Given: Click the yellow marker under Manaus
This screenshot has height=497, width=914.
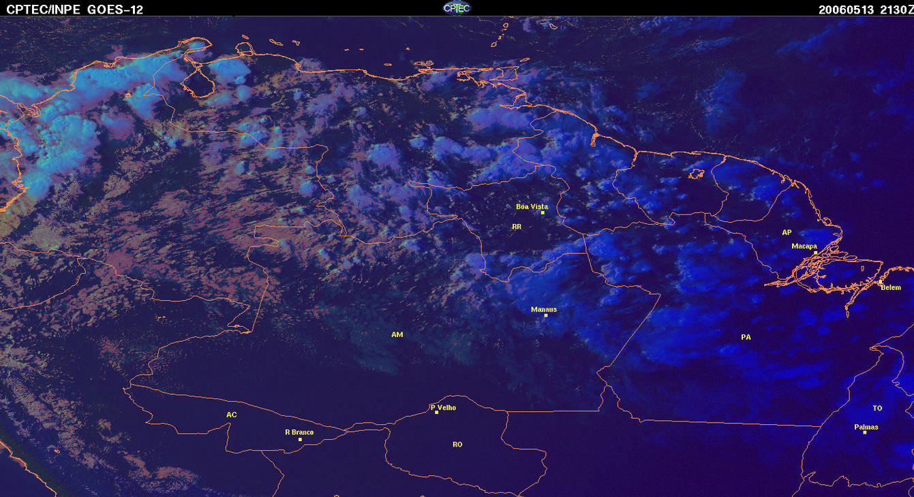Looking at the screenshot, I should [545, 315].
